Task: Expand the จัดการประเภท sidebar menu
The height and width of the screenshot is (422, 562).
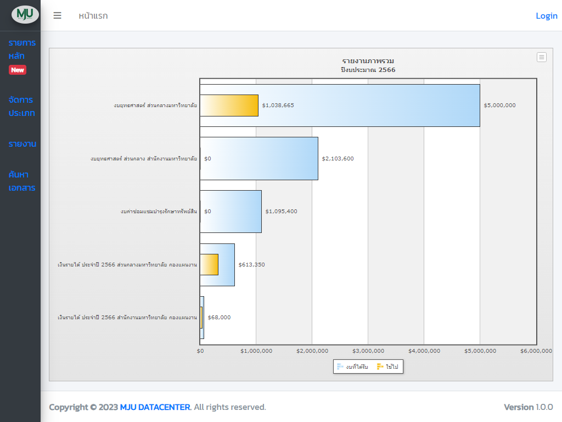Action: [x=22, y=107]
